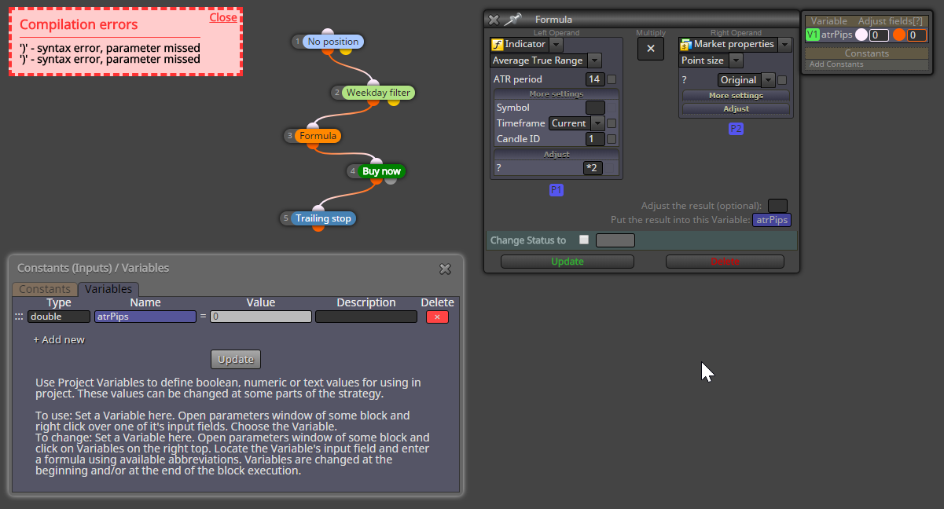Click Update in Variables panel

point(236,359)
